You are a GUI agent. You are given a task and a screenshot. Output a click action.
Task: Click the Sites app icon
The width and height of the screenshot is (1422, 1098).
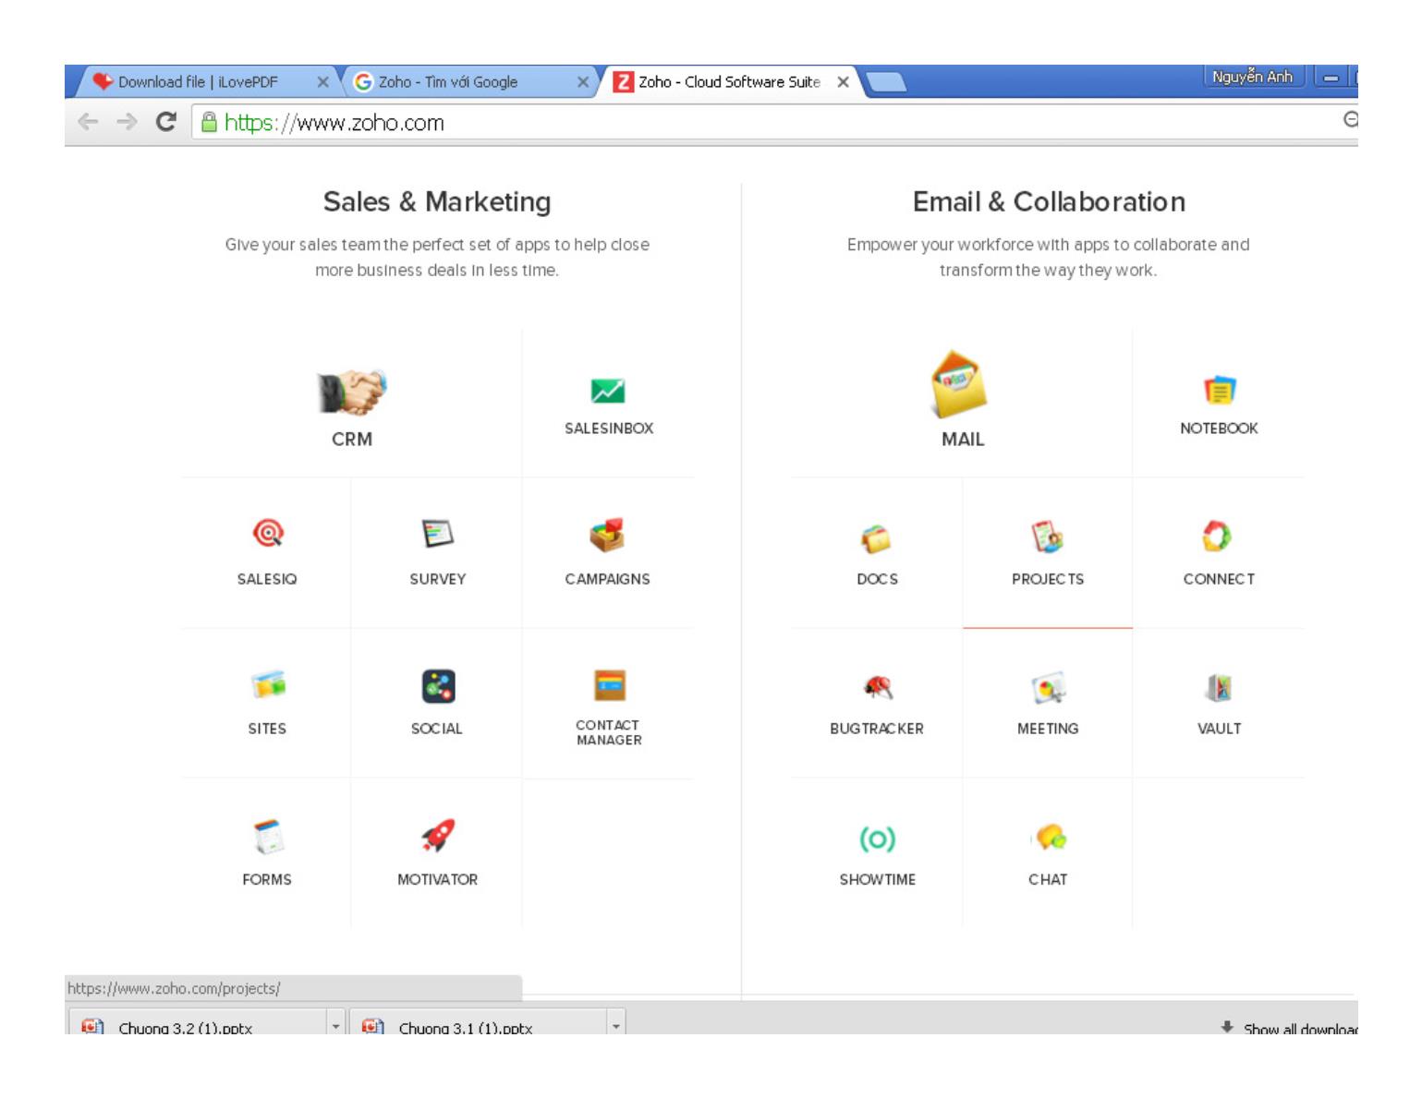click(x=268, y=684)
